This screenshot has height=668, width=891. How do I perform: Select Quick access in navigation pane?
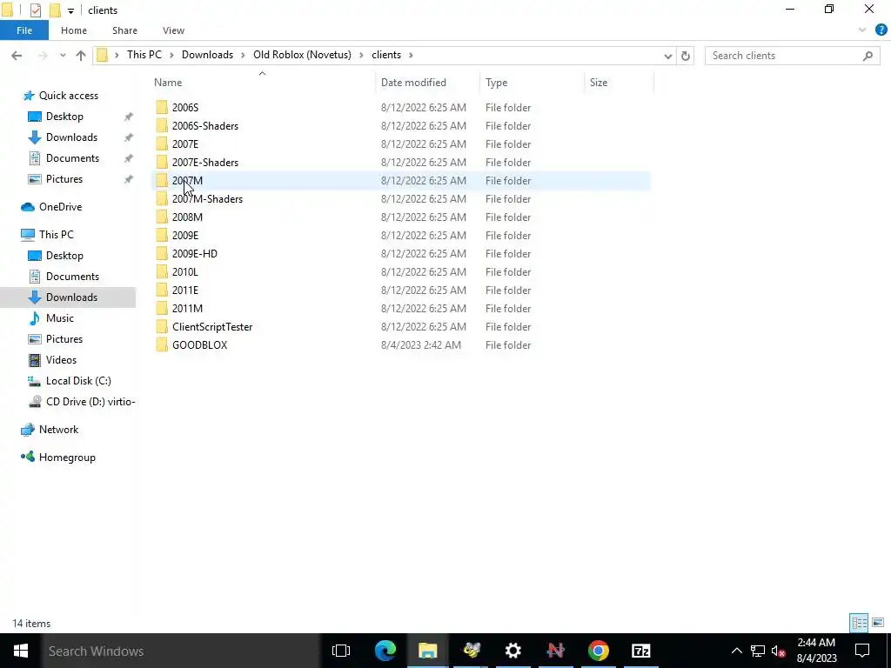[x=68, y=96]
